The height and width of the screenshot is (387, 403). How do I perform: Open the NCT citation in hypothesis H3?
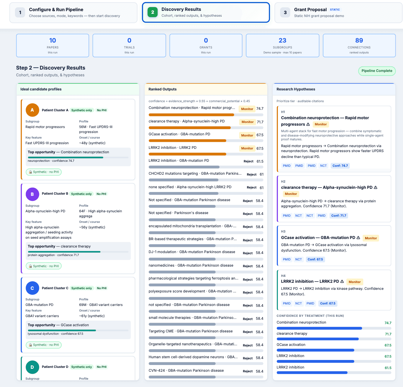298,259
